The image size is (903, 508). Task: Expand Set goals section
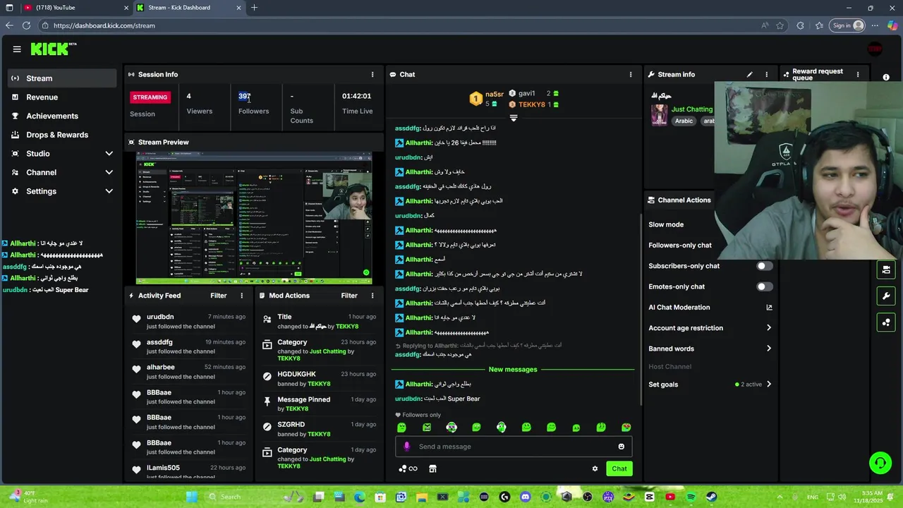coord(769,385)
